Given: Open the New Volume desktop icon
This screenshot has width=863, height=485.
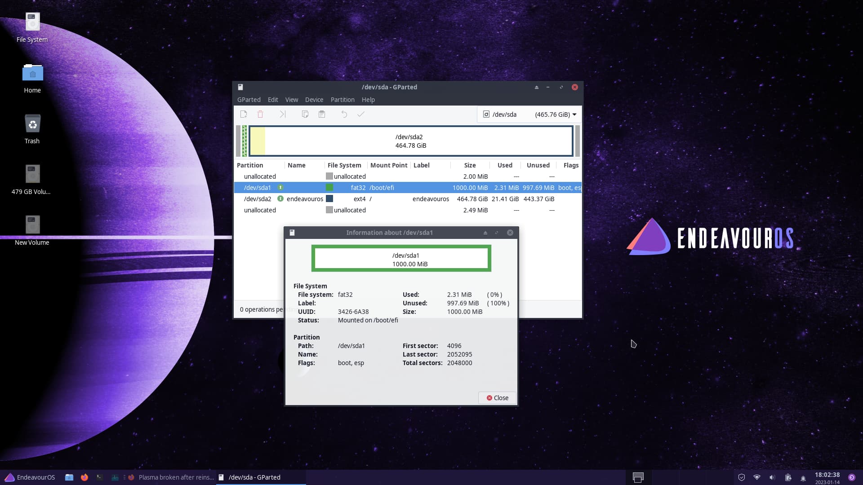Looking at the screenshot, I should click(32, 230).
